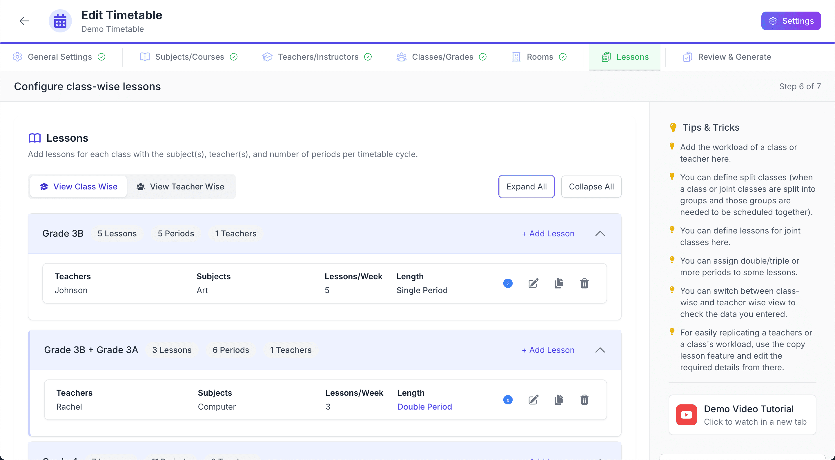This screenshot has width=835, height=460.
Task: Click Teachers graduation cap icon
Action: 267,57
